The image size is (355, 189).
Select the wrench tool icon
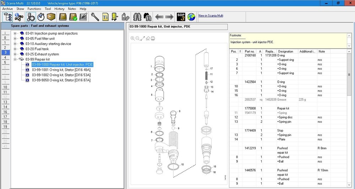pyautogui.click(x=95, y=17)
